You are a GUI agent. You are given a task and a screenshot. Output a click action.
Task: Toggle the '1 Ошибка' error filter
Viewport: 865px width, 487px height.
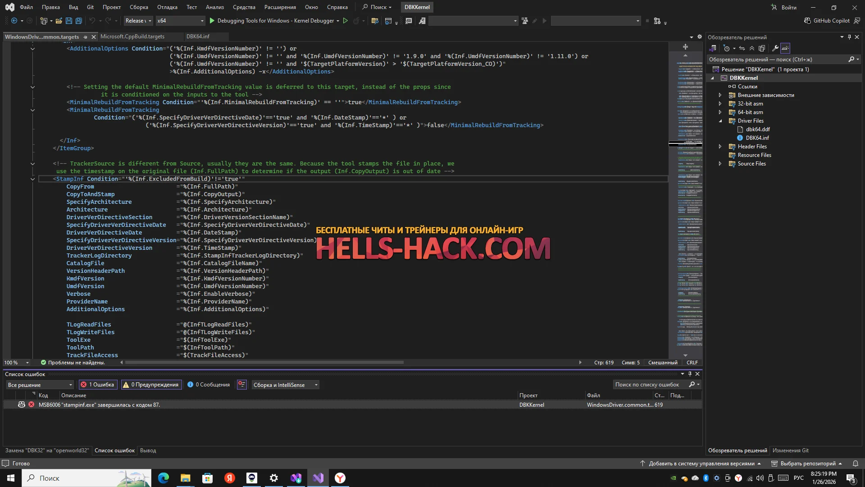[x=98, y=385]
